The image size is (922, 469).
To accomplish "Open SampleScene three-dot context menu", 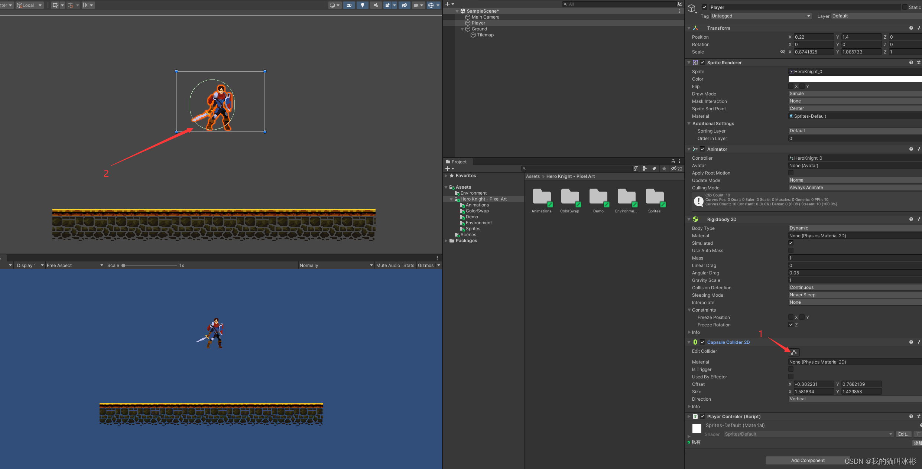I will pos(680,11).
